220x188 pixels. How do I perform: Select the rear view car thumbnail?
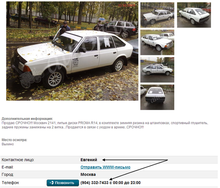[x=157, y=97]
